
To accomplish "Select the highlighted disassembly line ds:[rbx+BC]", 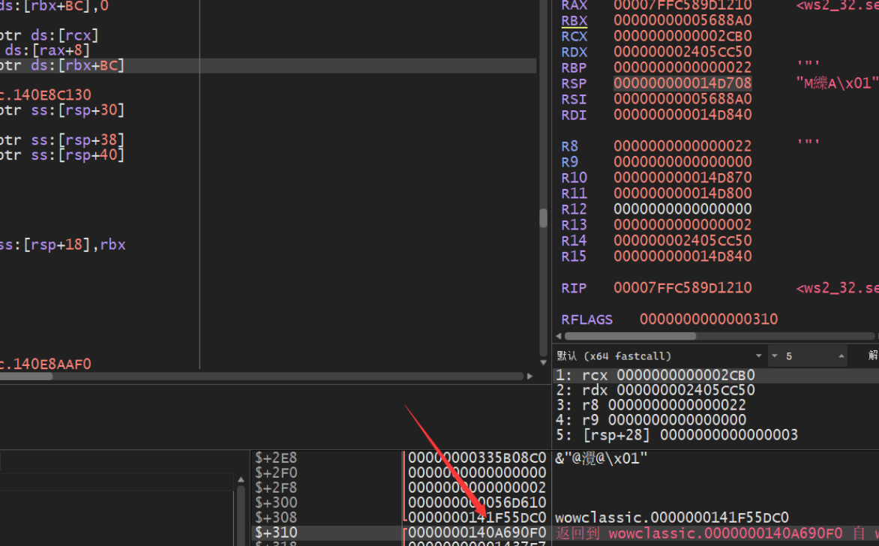I will [x=268, y=65].
